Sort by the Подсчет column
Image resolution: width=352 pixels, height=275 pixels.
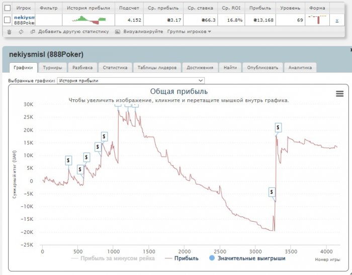[x=129, y=8]
